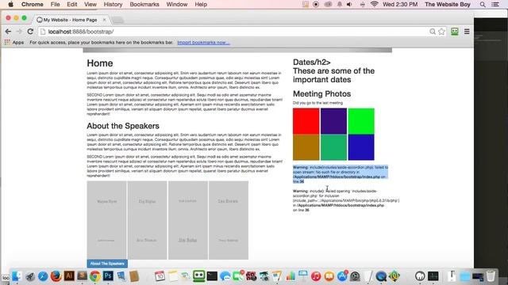Open the Window menu

click(x=177, y=5)
